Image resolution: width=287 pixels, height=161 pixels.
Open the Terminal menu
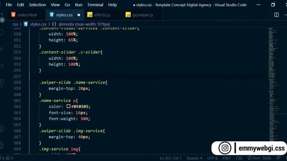(95, 5)
